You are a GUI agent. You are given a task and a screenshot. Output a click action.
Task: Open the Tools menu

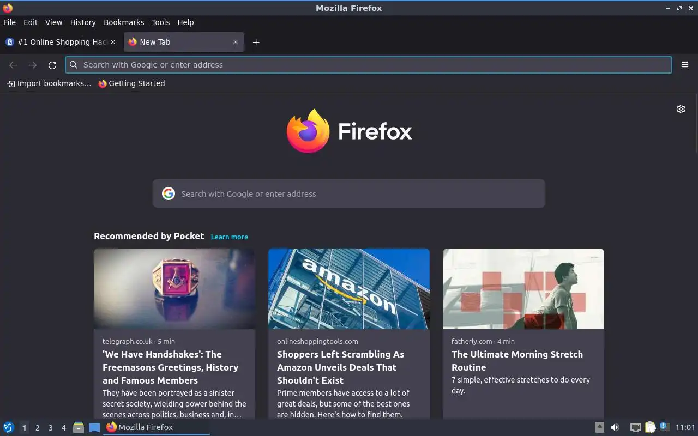coord(160,22)
